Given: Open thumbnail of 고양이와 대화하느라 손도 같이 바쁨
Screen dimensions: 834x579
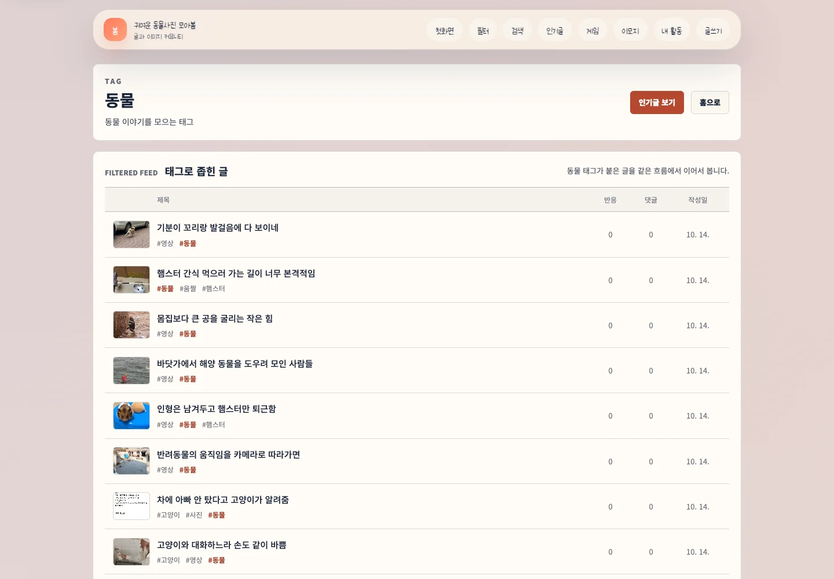Looking at the screenshot, I should click(x=131, y=552).
